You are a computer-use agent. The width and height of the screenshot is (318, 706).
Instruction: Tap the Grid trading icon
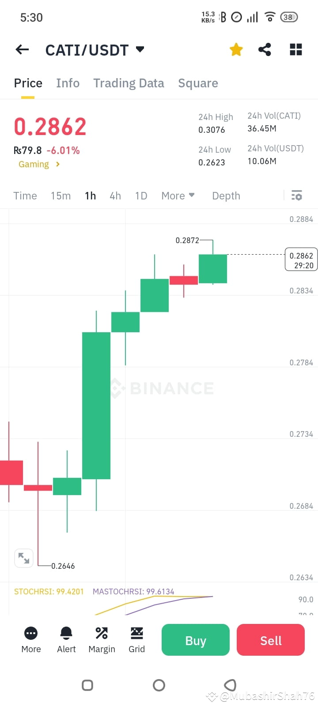(x=136, y=633)
